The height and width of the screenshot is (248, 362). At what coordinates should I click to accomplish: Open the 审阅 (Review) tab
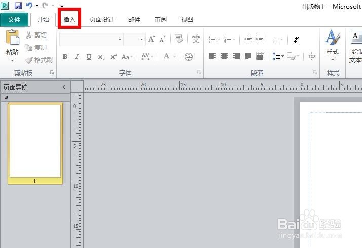coord(161,20)
